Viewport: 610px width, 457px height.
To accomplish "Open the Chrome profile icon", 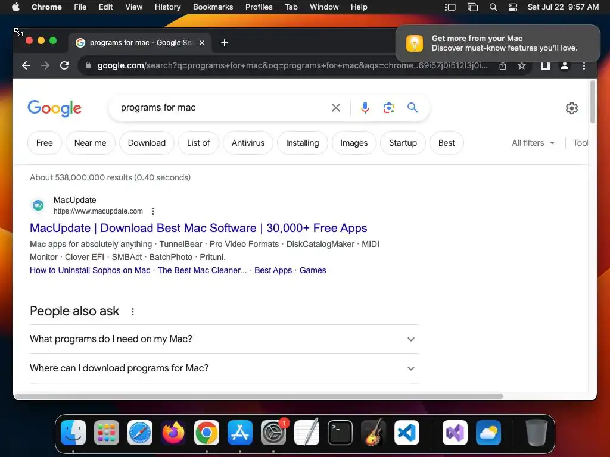I will click(x=565, y=66).
